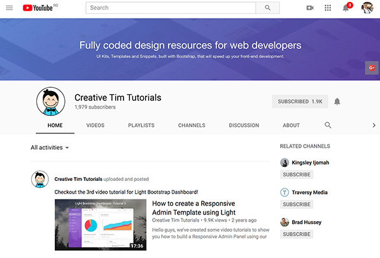380x258 pixels.
Task: Show more tabs with right chevron
Action: coord(374,125)
